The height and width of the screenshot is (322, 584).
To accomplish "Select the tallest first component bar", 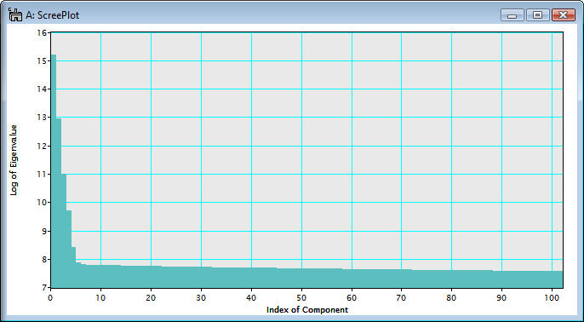I will coord(54,171).
